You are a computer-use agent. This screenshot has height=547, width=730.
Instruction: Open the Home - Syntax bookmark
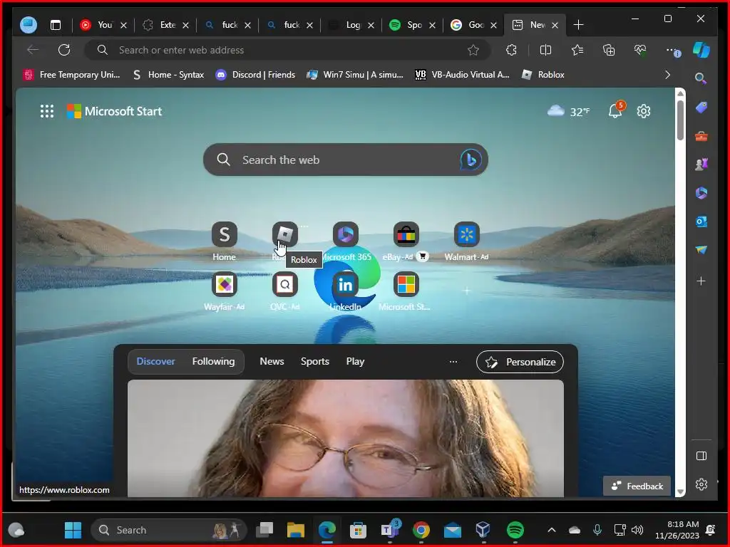[168, 75]
